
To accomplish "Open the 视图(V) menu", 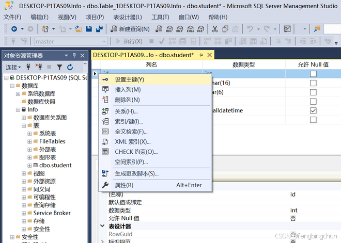I will click(x=67, y=17).
